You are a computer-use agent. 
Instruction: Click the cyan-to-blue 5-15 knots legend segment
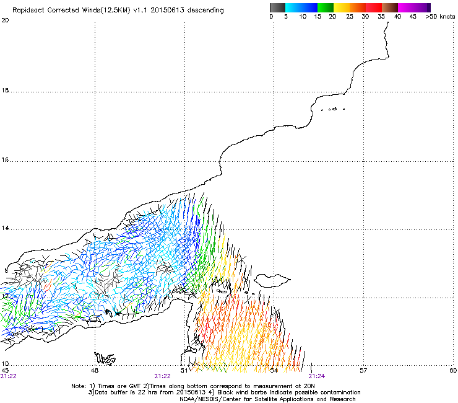point(301,7)
